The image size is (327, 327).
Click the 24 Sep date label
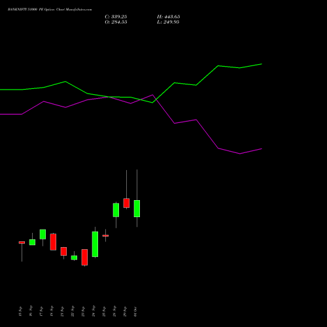point(94,311)
